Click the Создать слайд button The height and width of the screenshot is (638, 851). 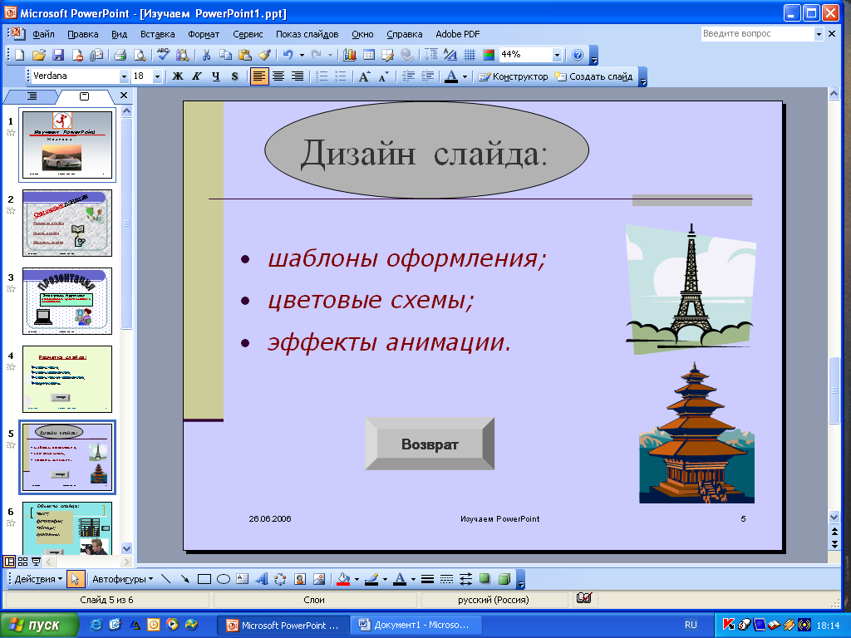point(593,76)
